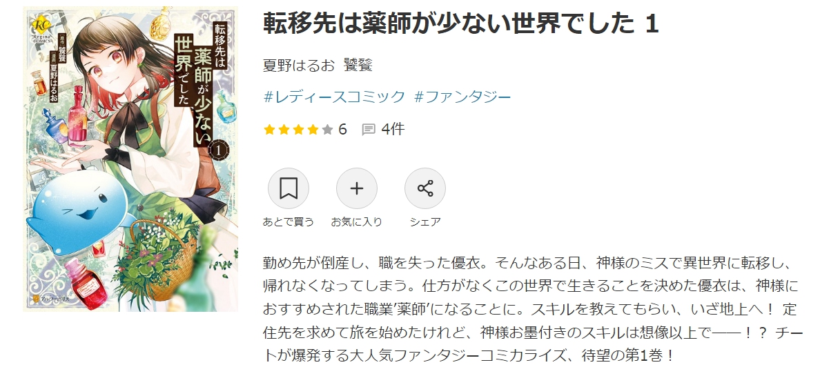
Task: Select the first rating star
Action: pos(269,129)
